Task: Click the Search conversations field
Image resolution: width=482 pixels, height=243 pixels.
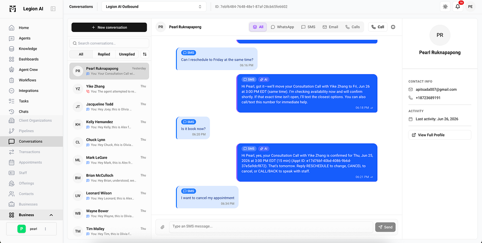Action: coord(109,43)
